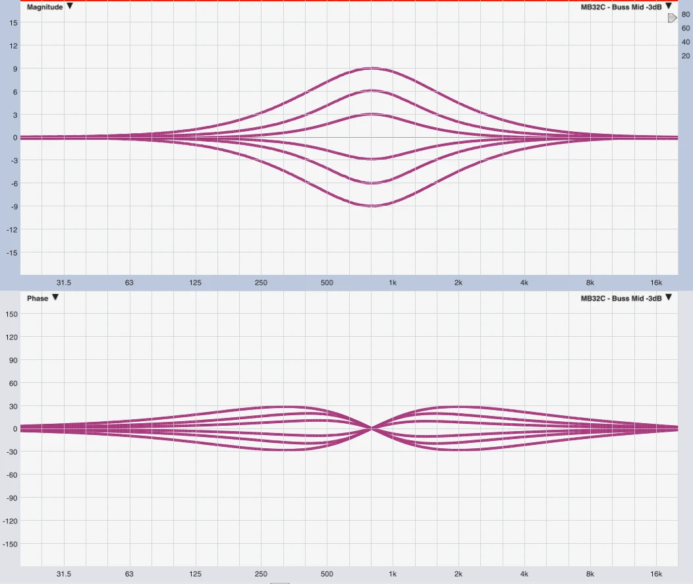Screen dimensions: 693x584
Task: Click the 16k label on Phase frequency axis
Action: [655, 574]
